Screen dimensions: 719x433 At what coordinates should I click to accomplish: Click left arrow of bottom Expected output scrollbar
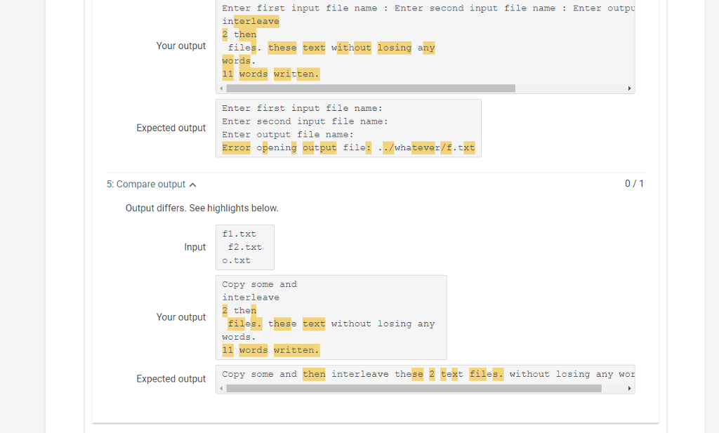[x=221, y=389]
